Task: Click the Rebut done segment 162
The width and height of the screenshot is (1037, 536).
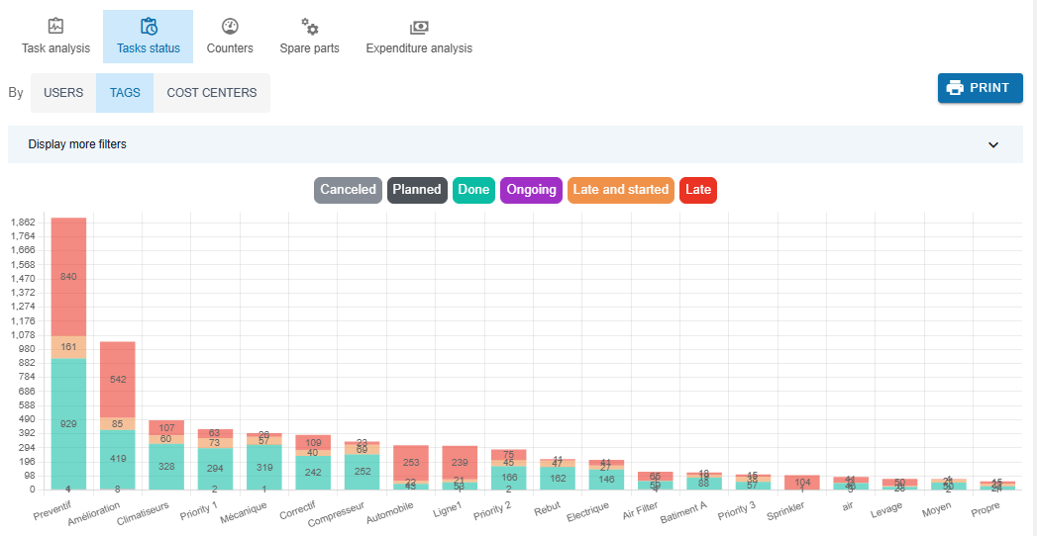Action: [559, 479]
